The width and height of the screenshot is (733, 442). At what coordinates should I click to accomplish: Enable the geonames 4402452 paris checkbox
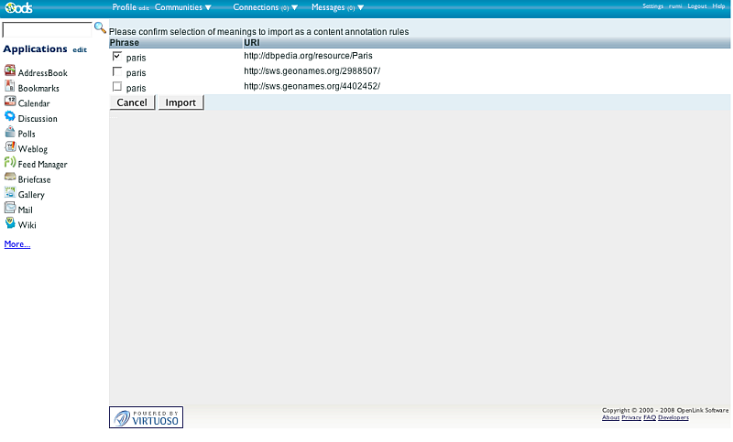[x=116, y=86]
